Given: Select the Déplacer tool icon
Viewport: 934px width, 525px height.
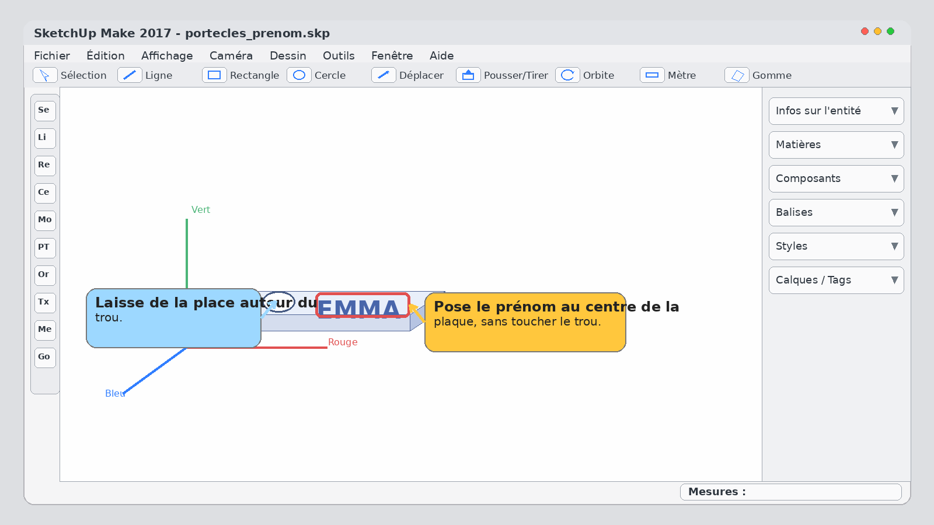Looking at the screenshot, I should tap(384, 75).
